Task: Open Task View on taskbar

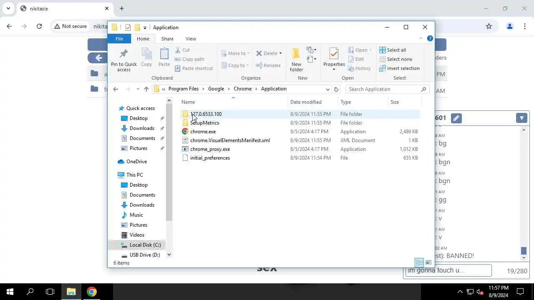Action: point(50,292)
